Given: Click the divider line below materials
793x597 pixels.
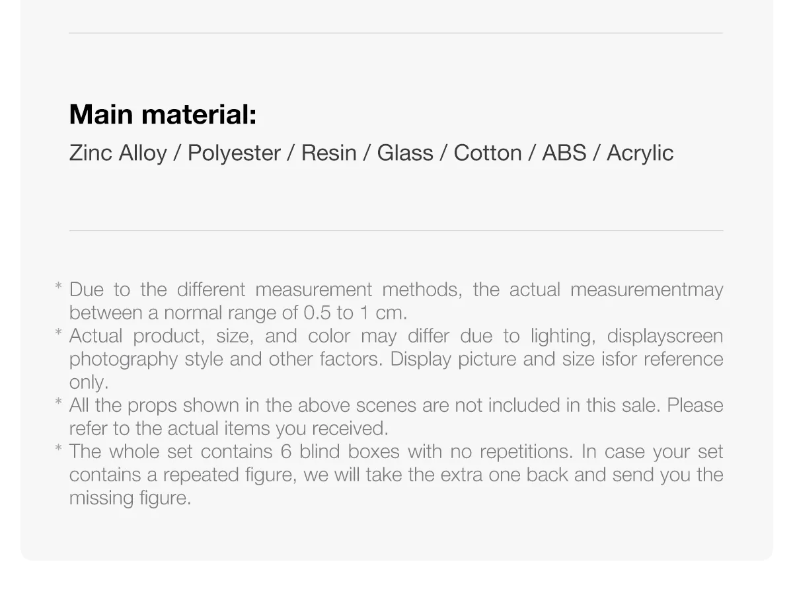Looking at the screenshot, I should pos(397,230).
